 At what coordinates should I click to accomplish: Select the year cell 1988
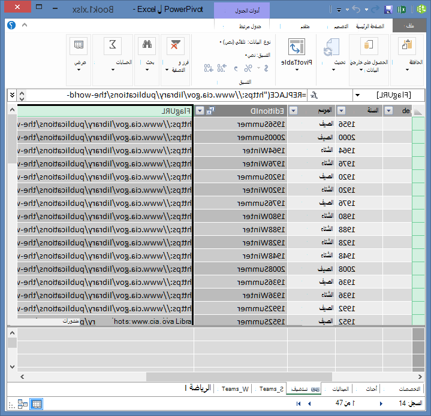pos(359,230)
